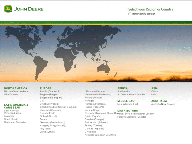192x144 pixels.
Task: Click the Select your Region or Country title
Action: coord(151,9)
